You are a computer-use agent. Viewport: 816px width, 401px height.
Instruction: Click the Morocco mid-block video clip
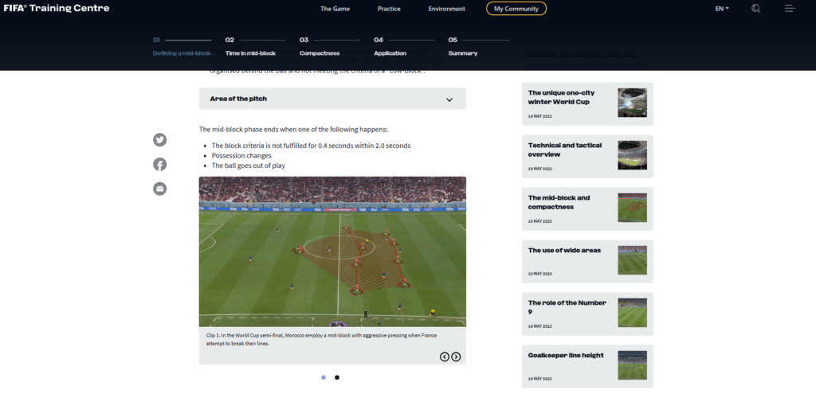pyautogui.click(x=332, y=251)
